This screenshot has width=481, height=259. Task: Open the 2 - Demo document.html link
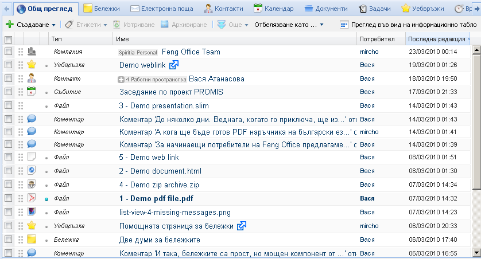pos(160,171)
